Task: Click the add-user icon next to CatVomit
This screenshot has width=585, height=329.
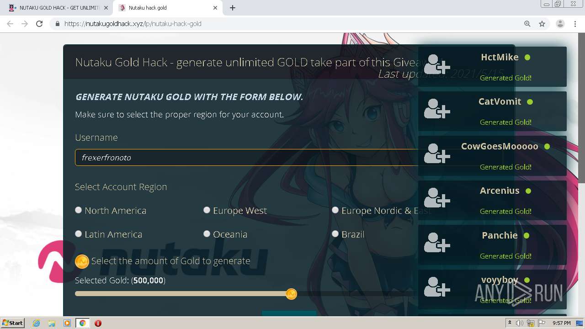Action: pos(437,109)
